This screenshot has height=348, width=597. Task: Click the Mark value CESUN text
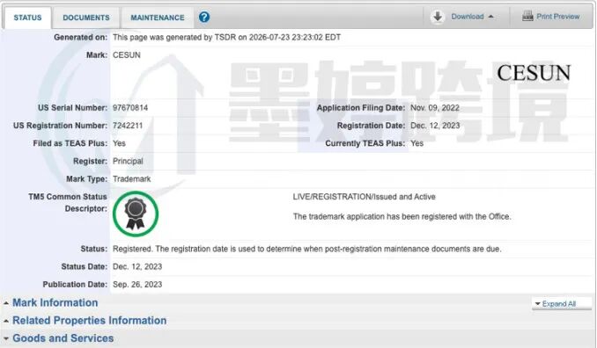tap(127, 55)
